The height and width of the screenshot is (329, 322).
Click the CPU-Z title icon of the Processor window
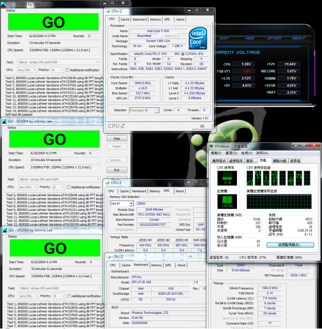(x=108, y=11)
